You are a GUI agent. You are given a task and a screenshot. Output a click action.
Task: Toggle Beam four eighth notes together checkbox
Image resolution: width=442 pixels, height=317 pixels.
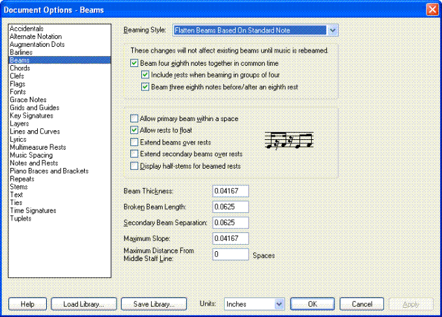(135, 63)
